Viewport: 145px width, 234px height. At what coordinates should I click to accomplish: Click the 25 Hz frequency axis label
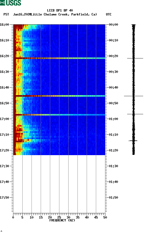[x=59, y=217]
